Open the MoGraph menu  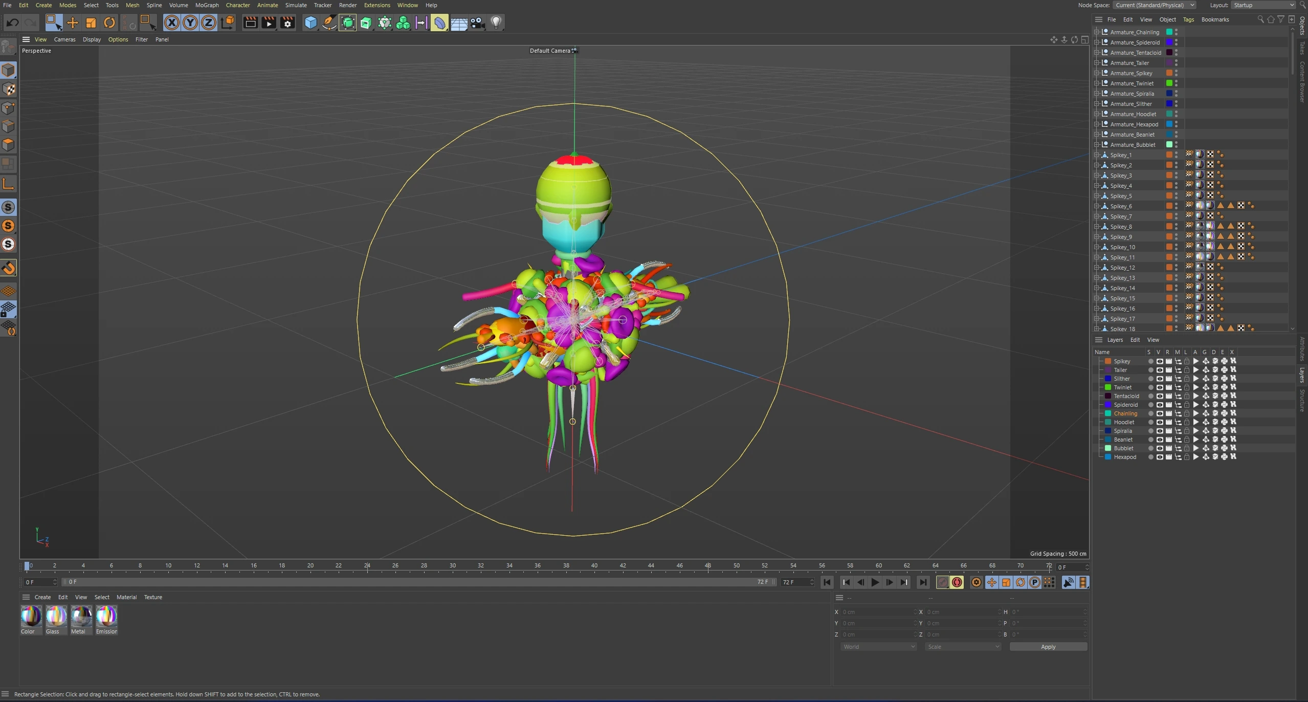207,5
